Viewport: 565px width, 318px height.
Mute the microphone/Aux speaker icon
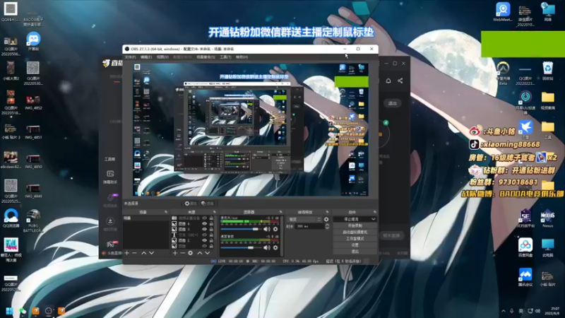click(x=267, y=229)
